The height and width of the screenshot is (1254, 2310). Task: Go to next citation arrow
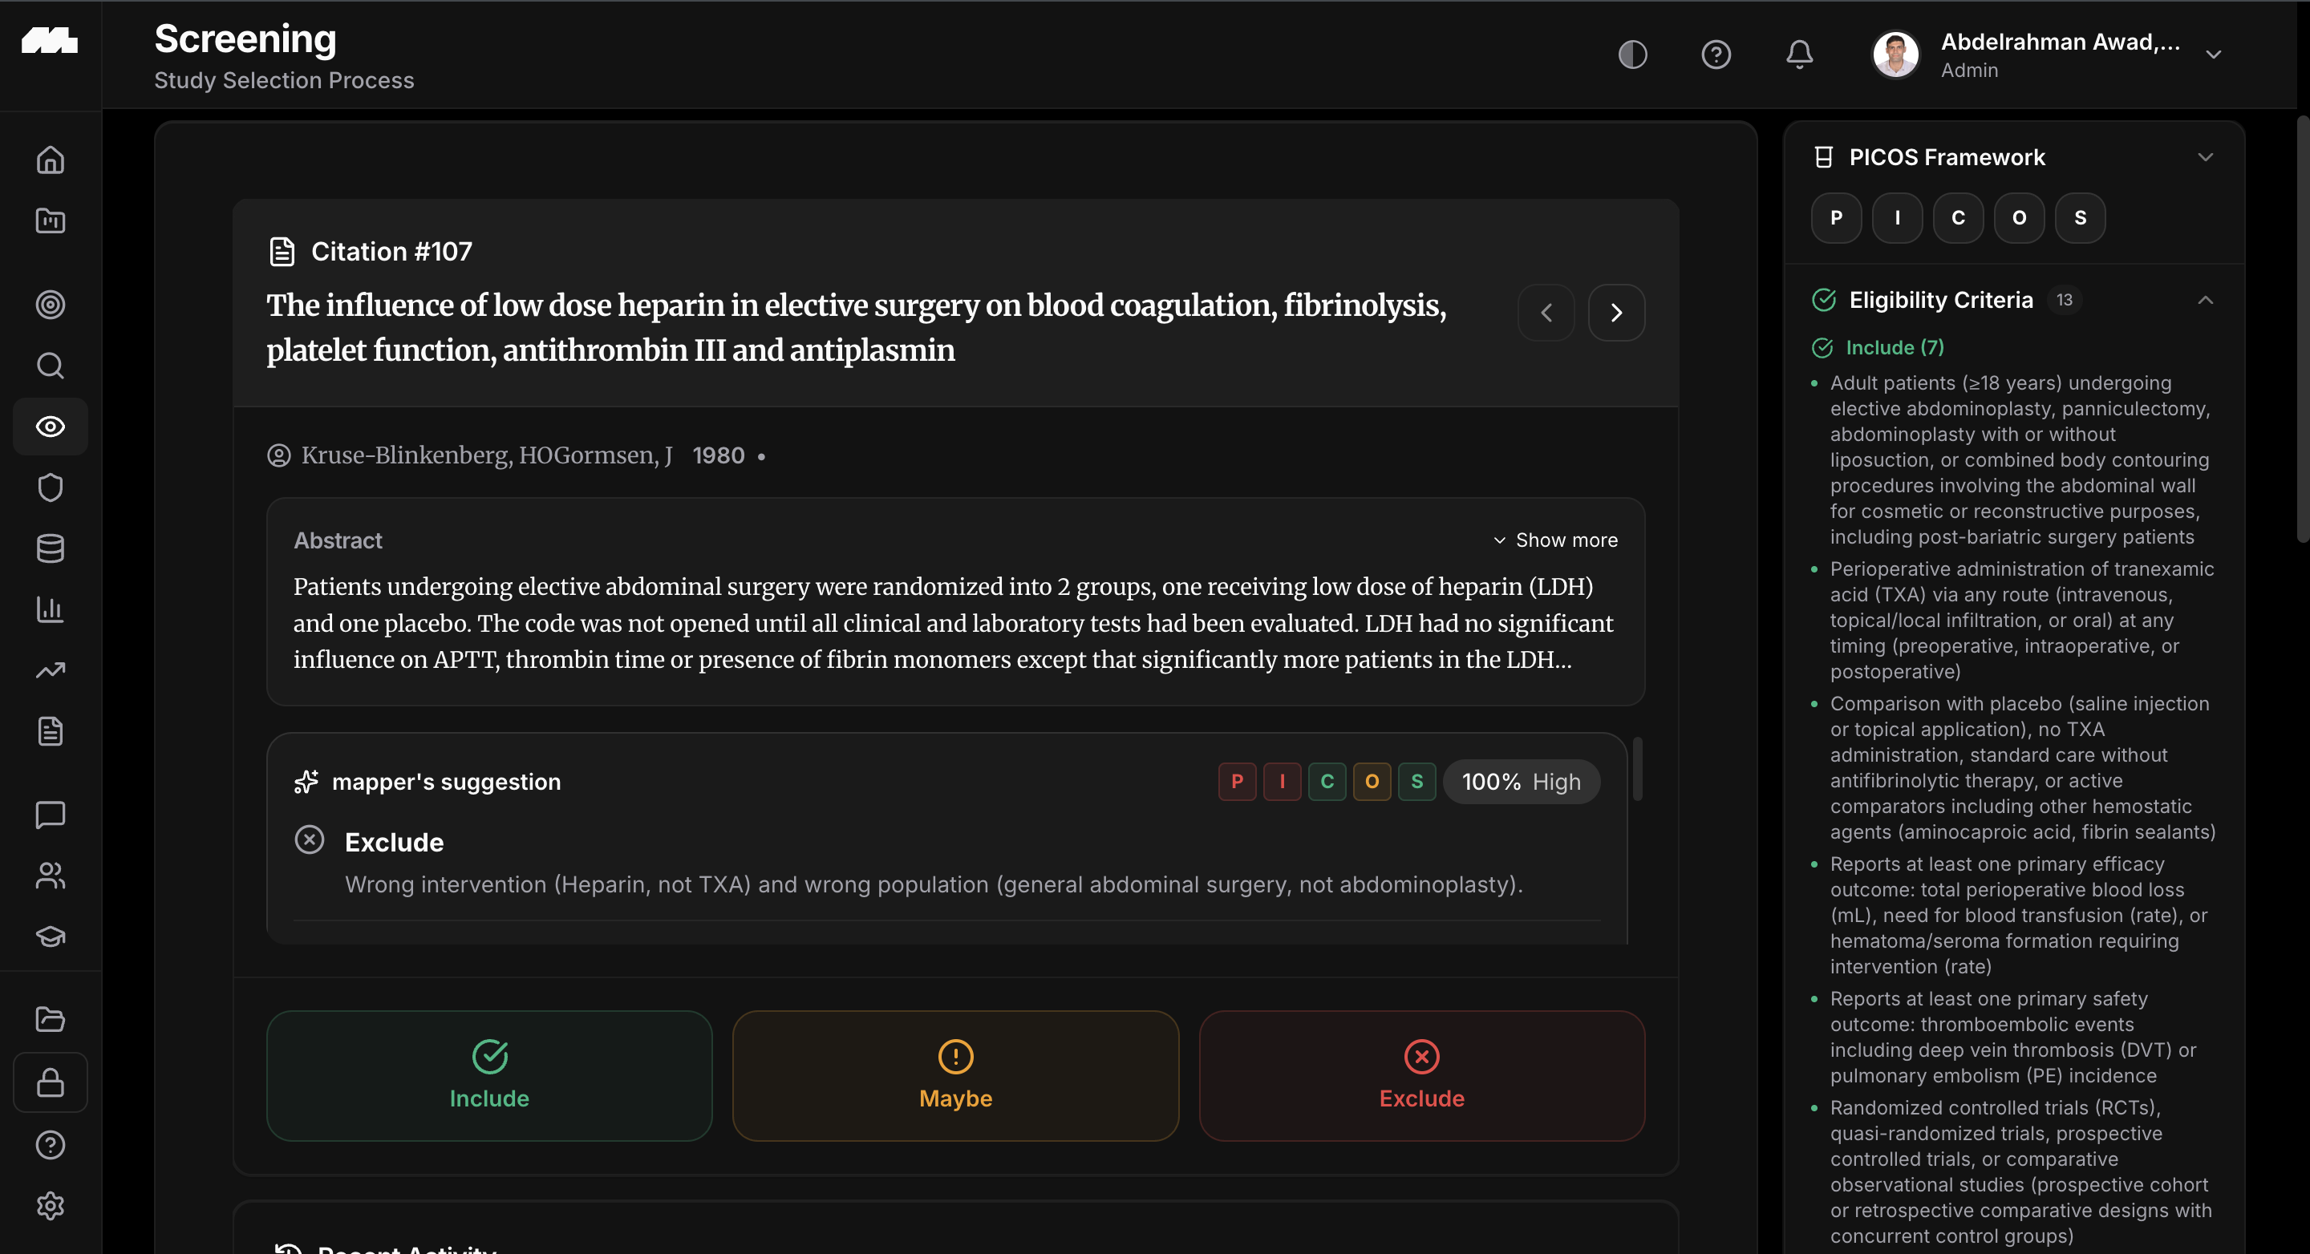click(x=1616, y=313)
